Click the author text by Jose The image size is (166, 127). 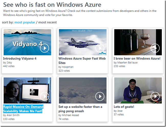click(118, 111)
